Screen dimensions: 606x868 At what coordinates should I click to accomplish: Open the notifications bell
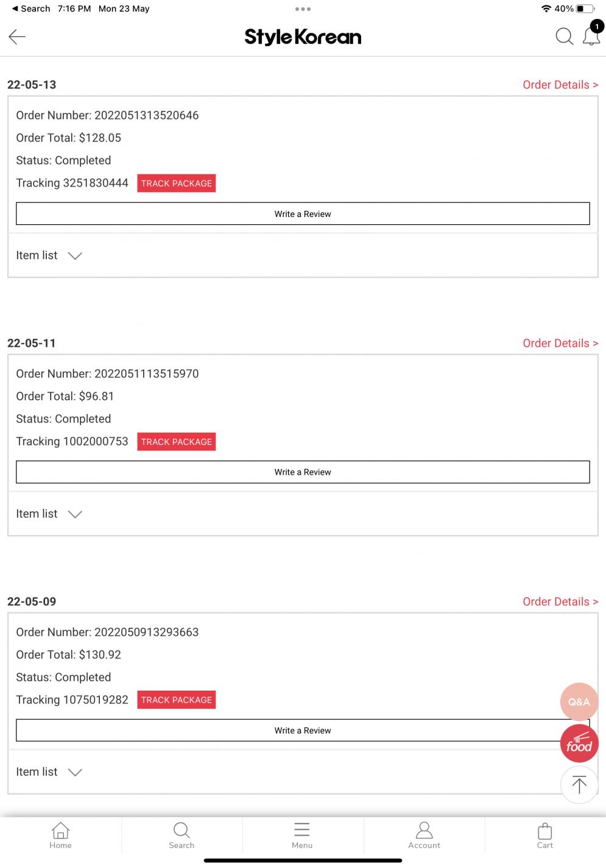click(591, 35)
